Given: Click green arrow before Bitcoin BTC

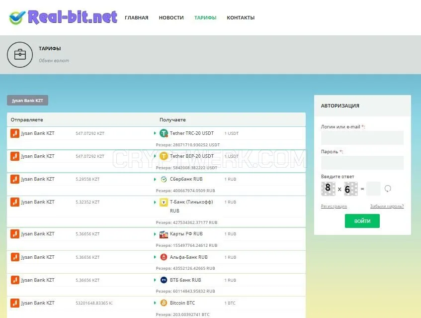Looking at the screenshot, I should coord(155,303).
